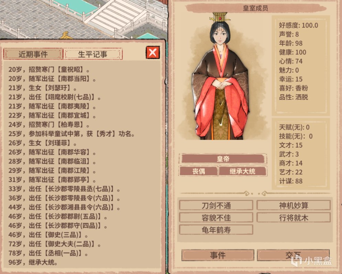
Task: Click the 好感度 100.0 stat
Action: pos(298,25)
